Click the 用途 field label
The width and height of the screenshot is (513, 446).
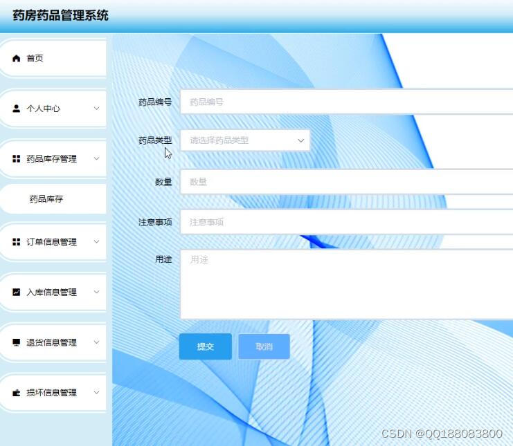163,259
